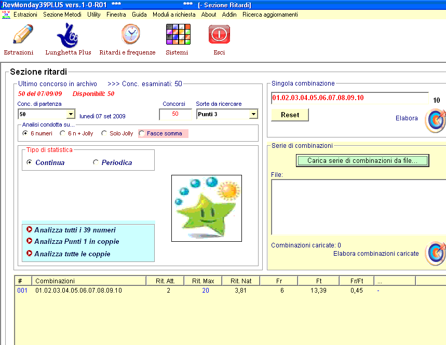Click the app icon in the menu bar
Image resolution: width=446 pixels, height=345 pixels.
point(6,15)
